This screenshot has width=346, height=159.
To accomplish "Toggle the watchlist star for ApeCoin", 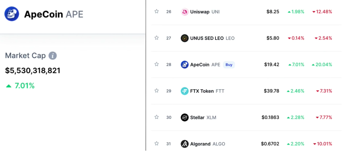I will click(x=157, y=64).
